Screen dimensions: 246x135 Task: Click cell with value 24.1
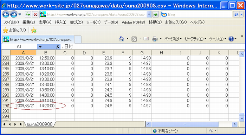(x=104, y=85)
